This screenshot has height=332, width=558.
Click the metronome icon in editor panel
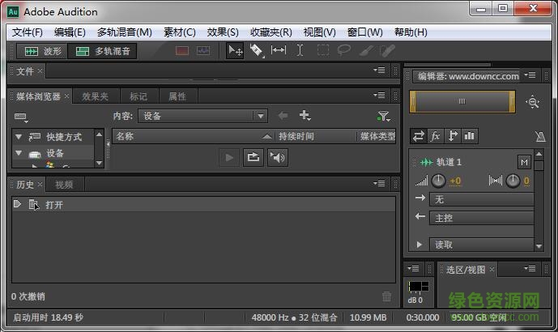click(x=540, y=137)
